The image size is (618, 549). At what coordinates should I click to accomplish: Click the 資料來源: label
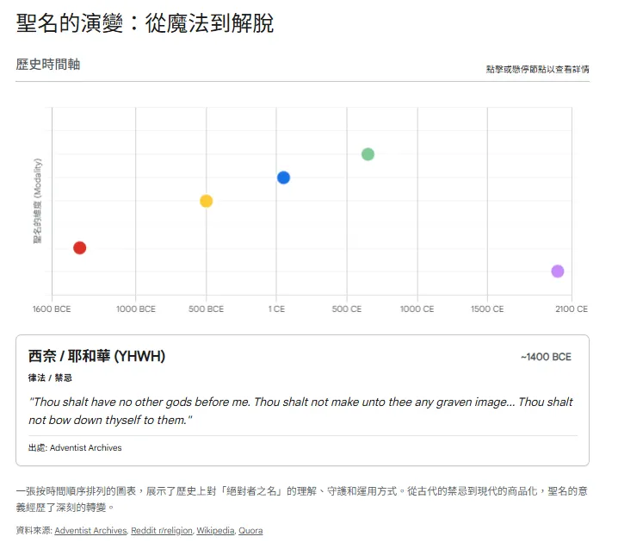click(34, 530)
